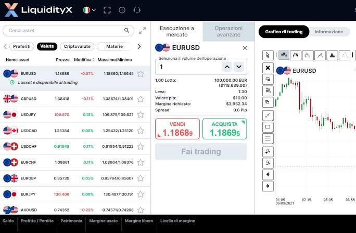
Task: Click the LiquidityX logo
Action: 38,10
